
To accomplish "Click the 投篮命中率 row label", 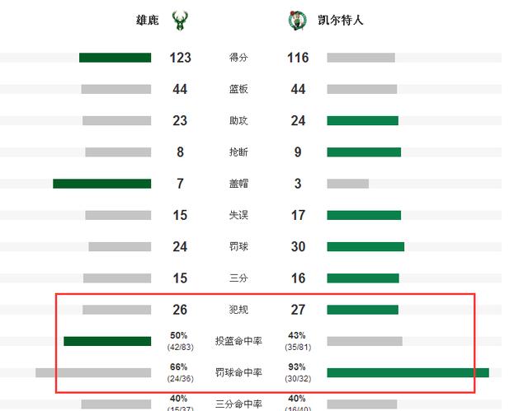I will [238, 341].
